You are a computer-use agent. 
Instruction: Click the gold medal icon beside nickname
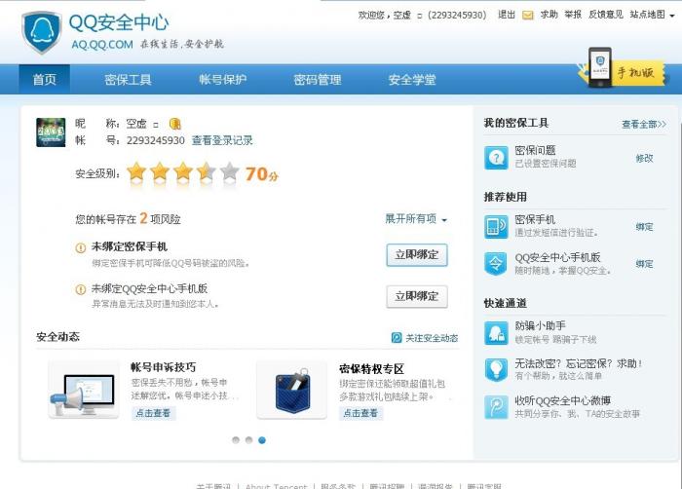174,124
